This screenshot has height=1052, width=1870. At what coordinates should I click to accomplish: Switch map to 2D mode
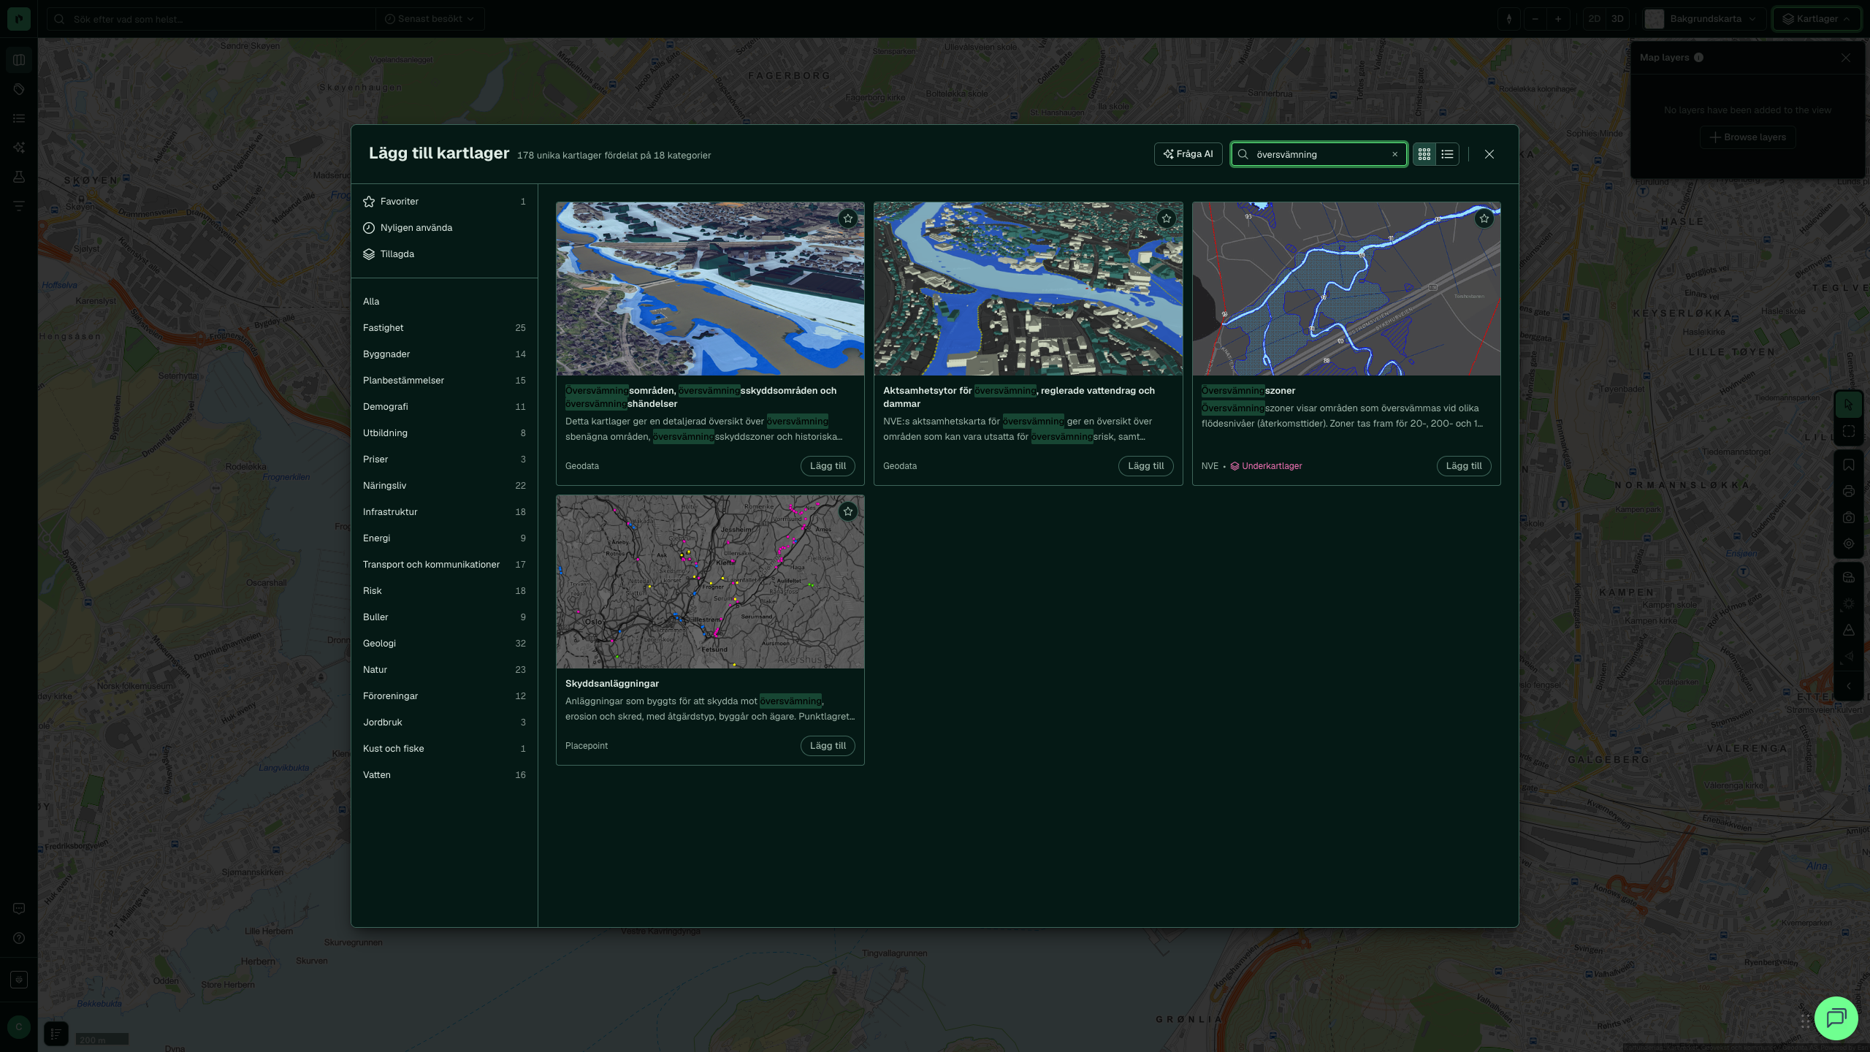pyautogui.click(x=1595, y=19)
